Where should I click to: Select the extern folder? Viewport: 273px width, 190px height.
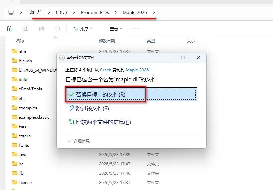pyautogui.click(x=25, y=136)
